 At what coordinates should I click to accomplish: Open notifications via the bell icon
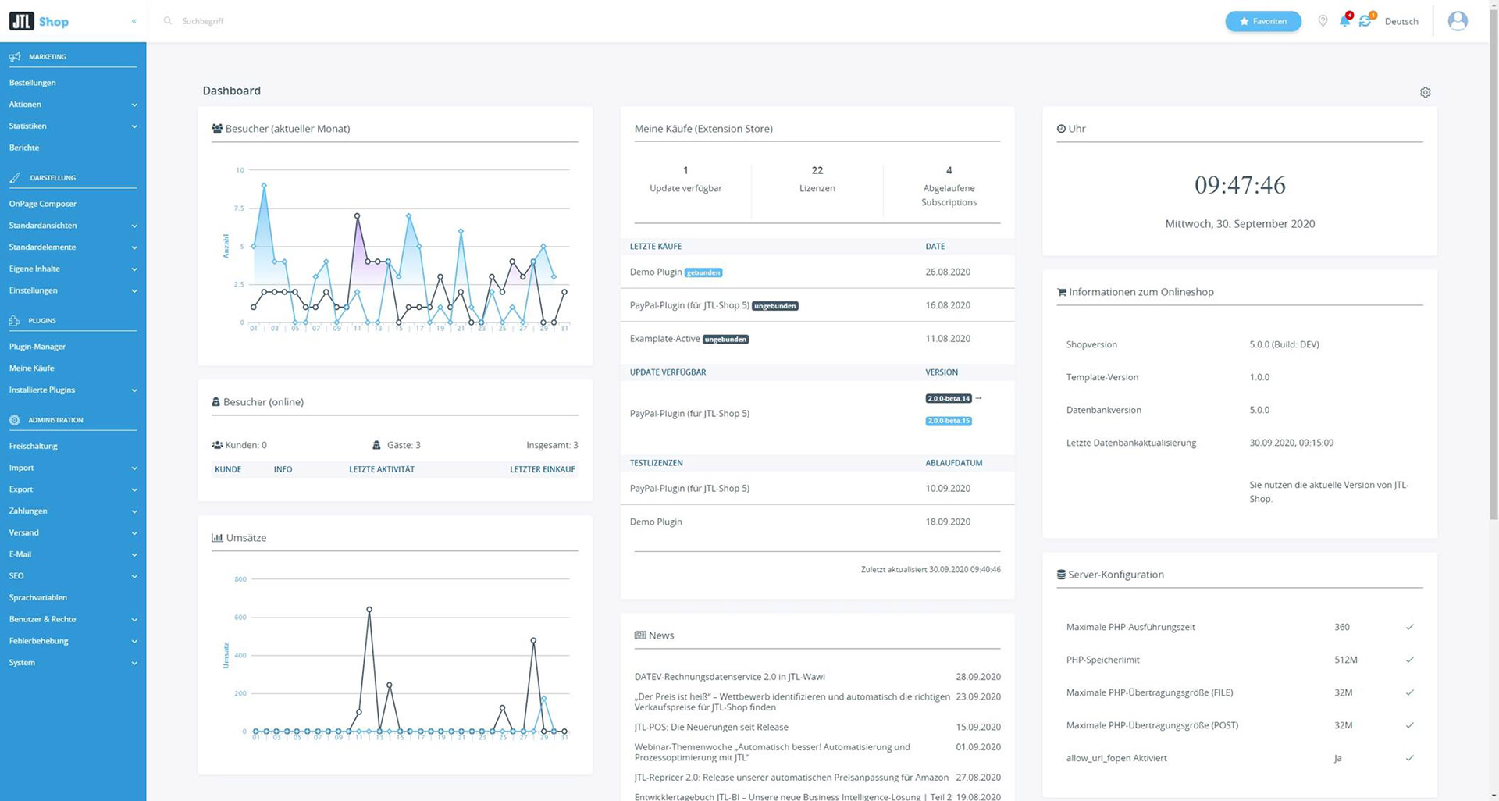click(1344, 21)
